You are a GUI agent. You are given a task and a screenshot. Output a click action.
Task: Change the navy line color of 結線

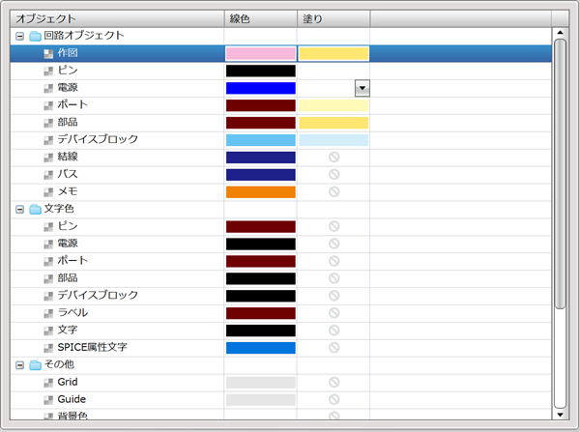tap(261, 158)
